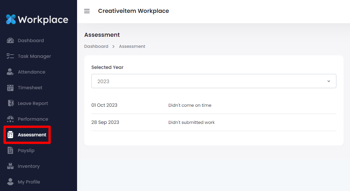Toggle the sidebar with hamburger menu
Image resolution: width=350 pixels, height=191 pixels.
[87, 11]
